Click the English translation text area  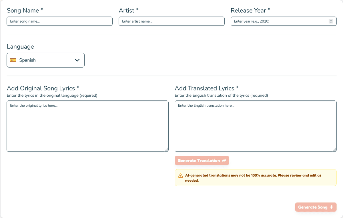(x=256, y=126)
